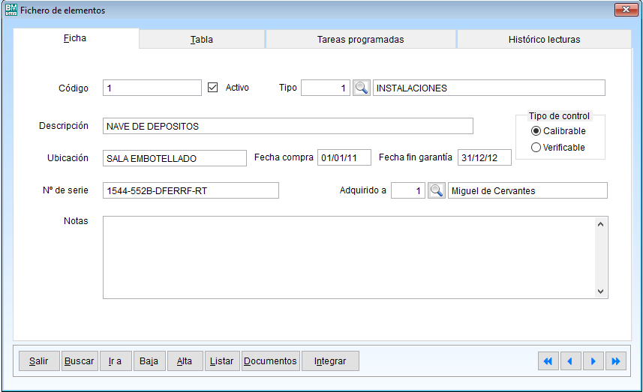Select the Calibrable radio option
Image resolution: width=643 pixels, height=392 pixels.
pos(536,131)
